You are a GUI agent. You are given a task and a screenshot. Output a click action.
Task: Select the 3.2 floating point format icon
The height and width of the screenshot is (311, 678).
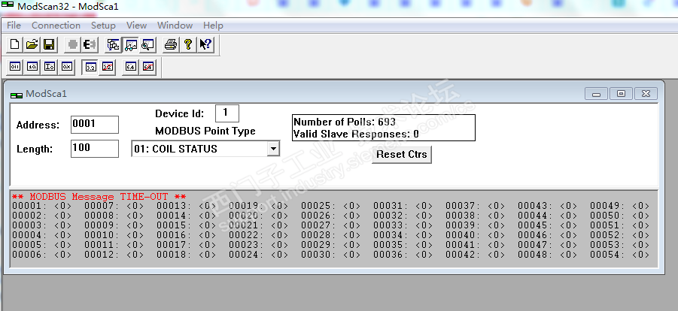(90, 67)
